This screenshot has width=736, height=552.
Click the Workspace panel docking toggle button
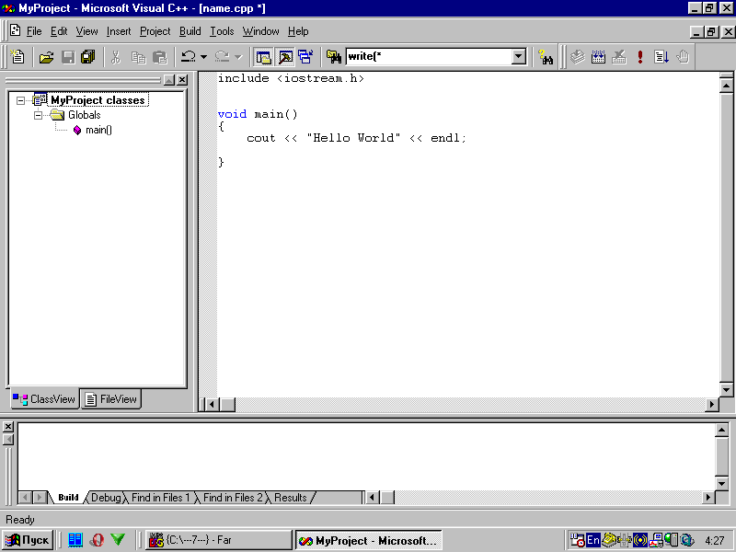(x=169, y=80)
